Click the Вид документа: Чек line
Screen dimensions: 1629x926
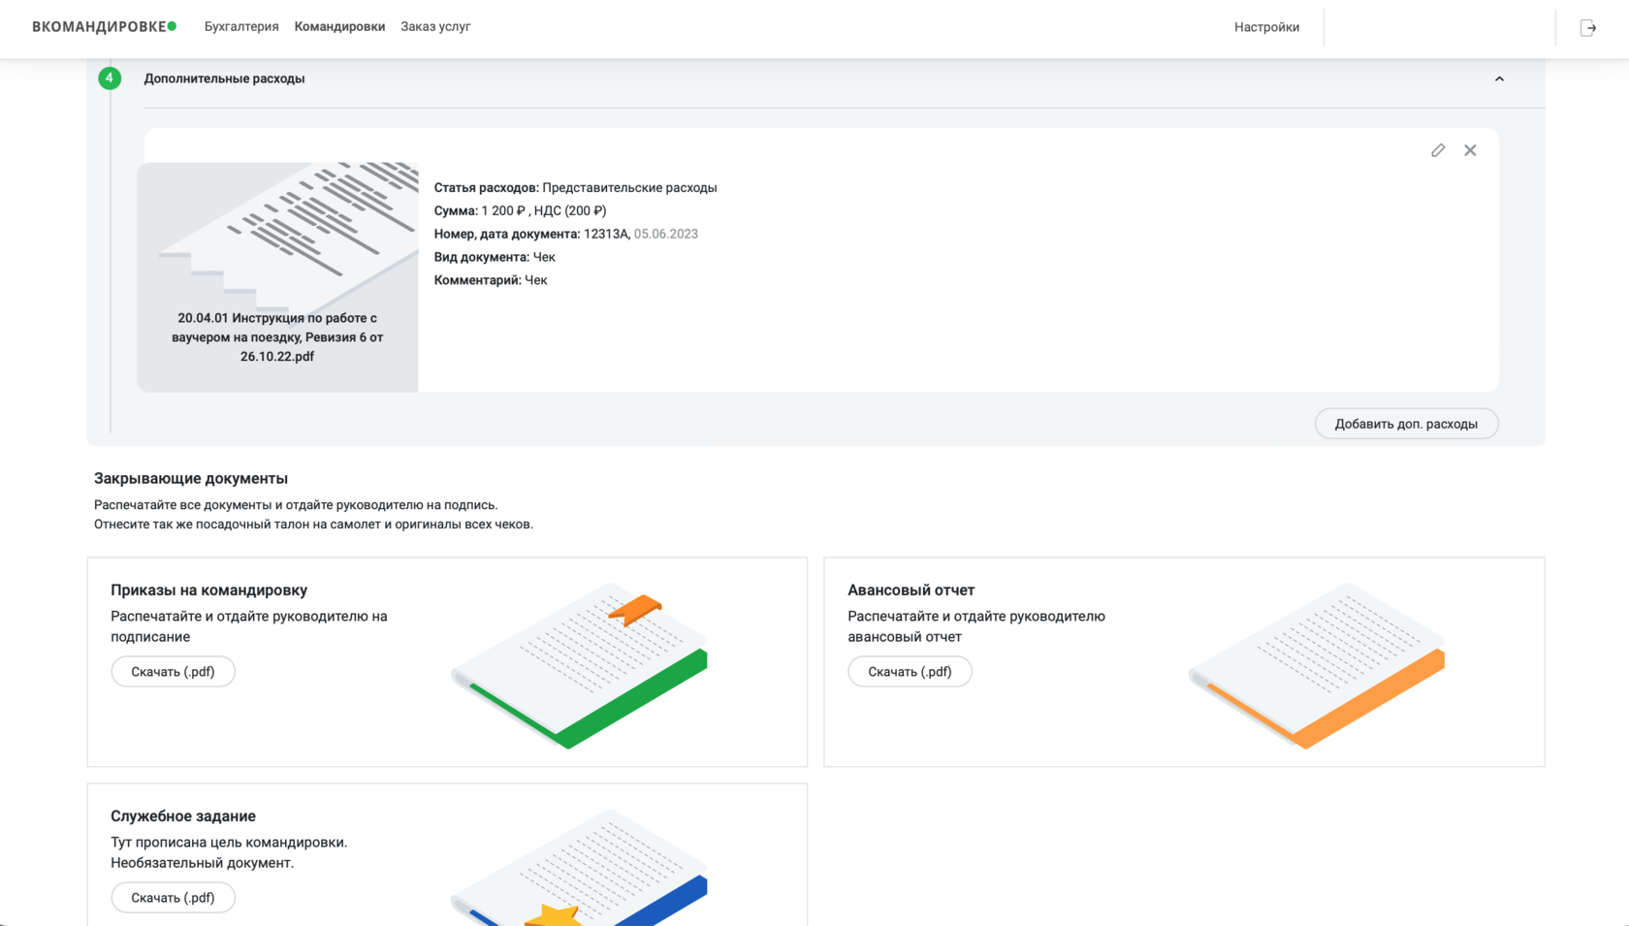(x=495, y=257)
